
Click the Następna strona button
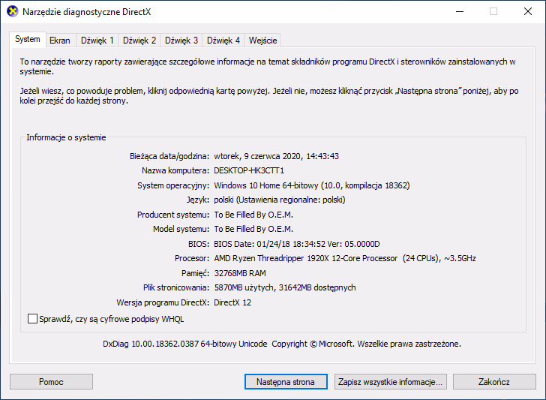click(286, 382)
